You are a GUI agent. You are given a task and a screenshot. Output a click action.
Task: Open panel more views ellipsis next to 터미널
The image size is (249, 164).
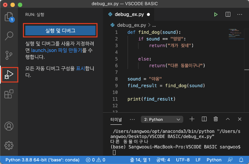tap(132, 119)
